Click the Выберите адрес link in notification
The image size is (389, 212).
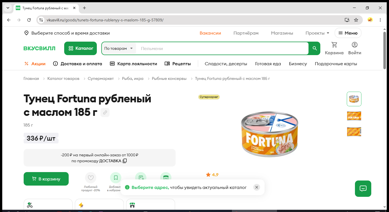[150, 188]
